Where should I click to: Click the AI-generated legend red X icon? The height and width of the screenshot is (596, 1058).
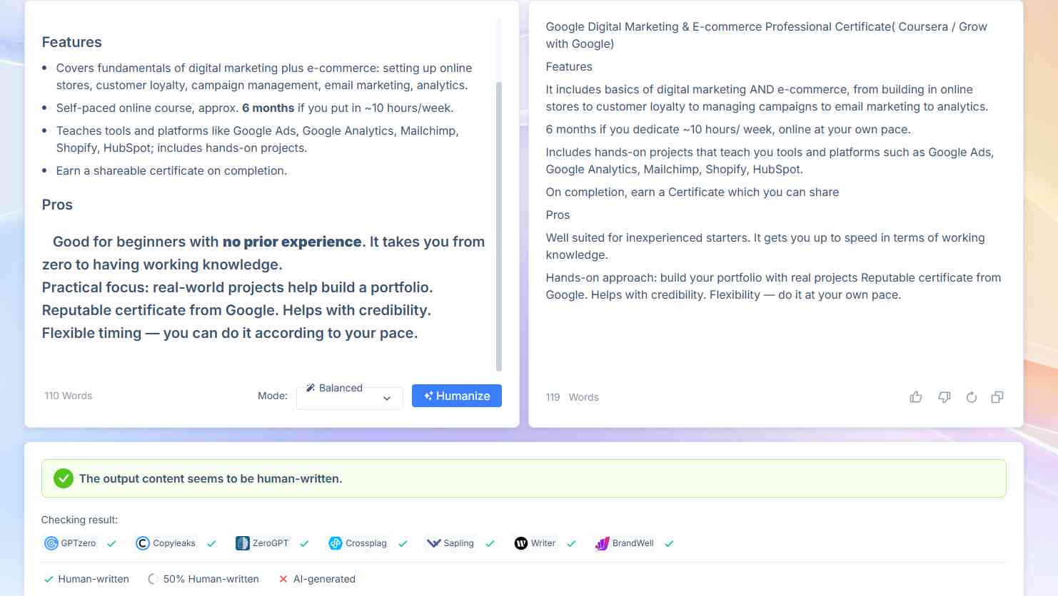pos(283,579)
